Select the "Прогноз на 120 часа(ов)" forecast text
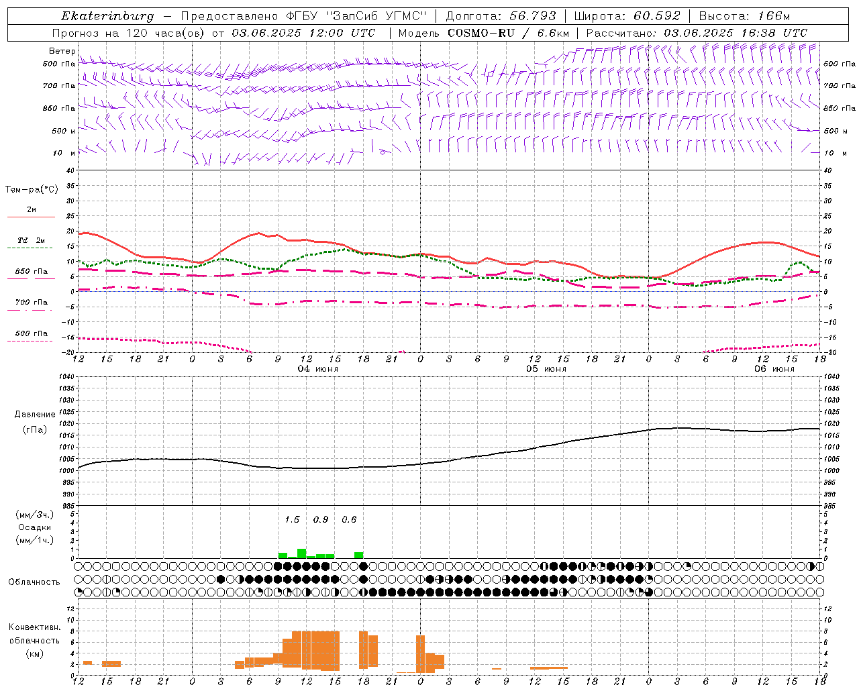This screenshot has width=859, height=687. coord(129,33)
